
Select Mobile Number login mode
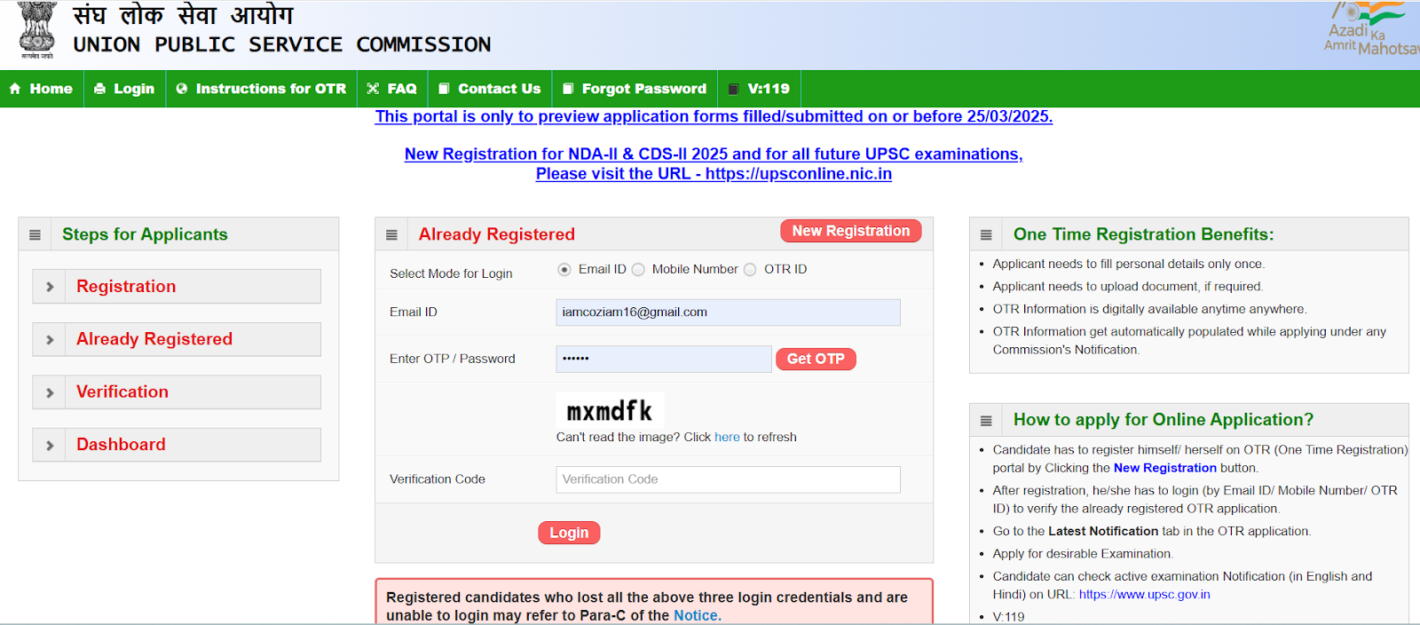[638, 270]
